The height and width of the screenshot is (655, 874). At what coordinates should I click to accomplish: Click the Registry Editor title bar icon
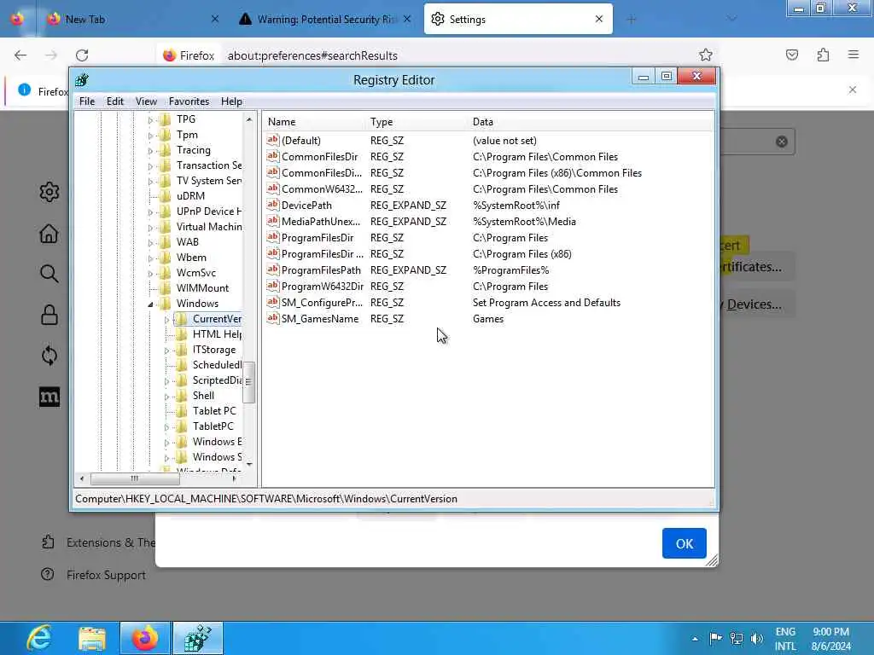[x=82, y=79]
